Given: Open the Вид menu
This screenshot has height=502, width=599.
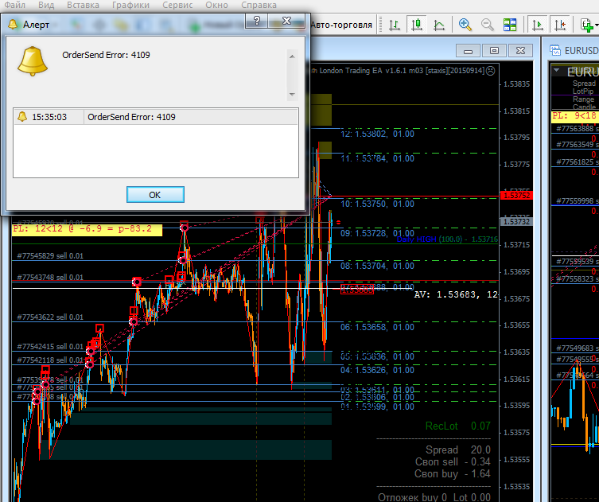Looking at the screenshot, I should [46, 5].
